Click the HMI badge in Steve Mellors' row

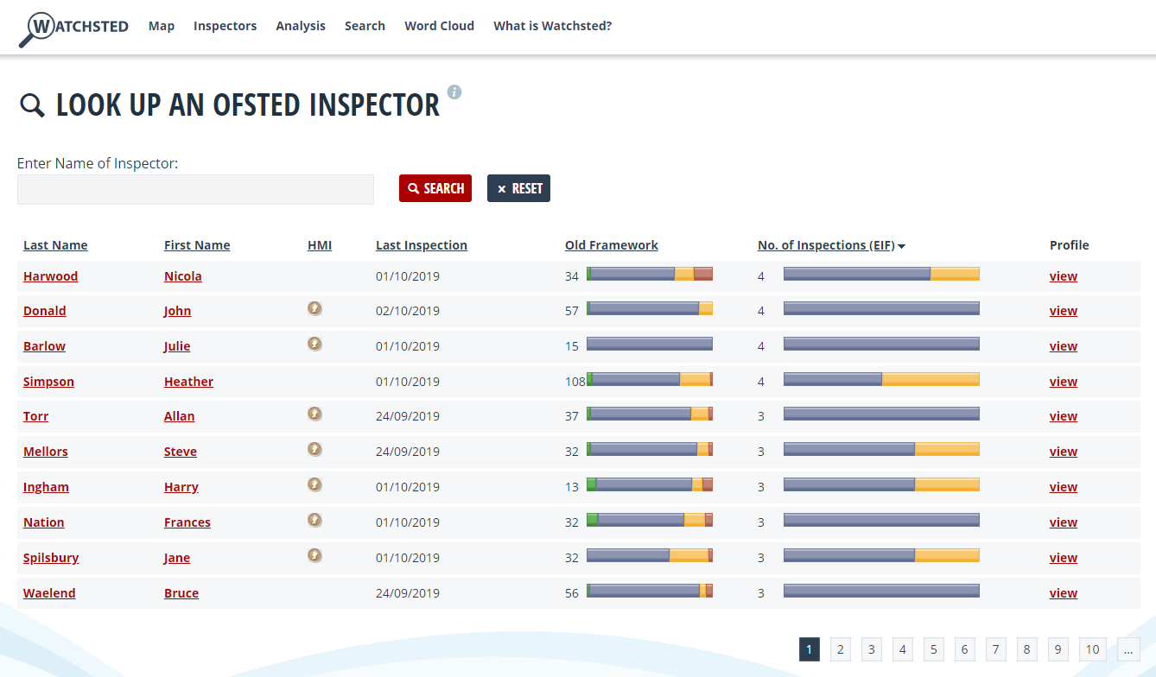[x=315, y=449]
